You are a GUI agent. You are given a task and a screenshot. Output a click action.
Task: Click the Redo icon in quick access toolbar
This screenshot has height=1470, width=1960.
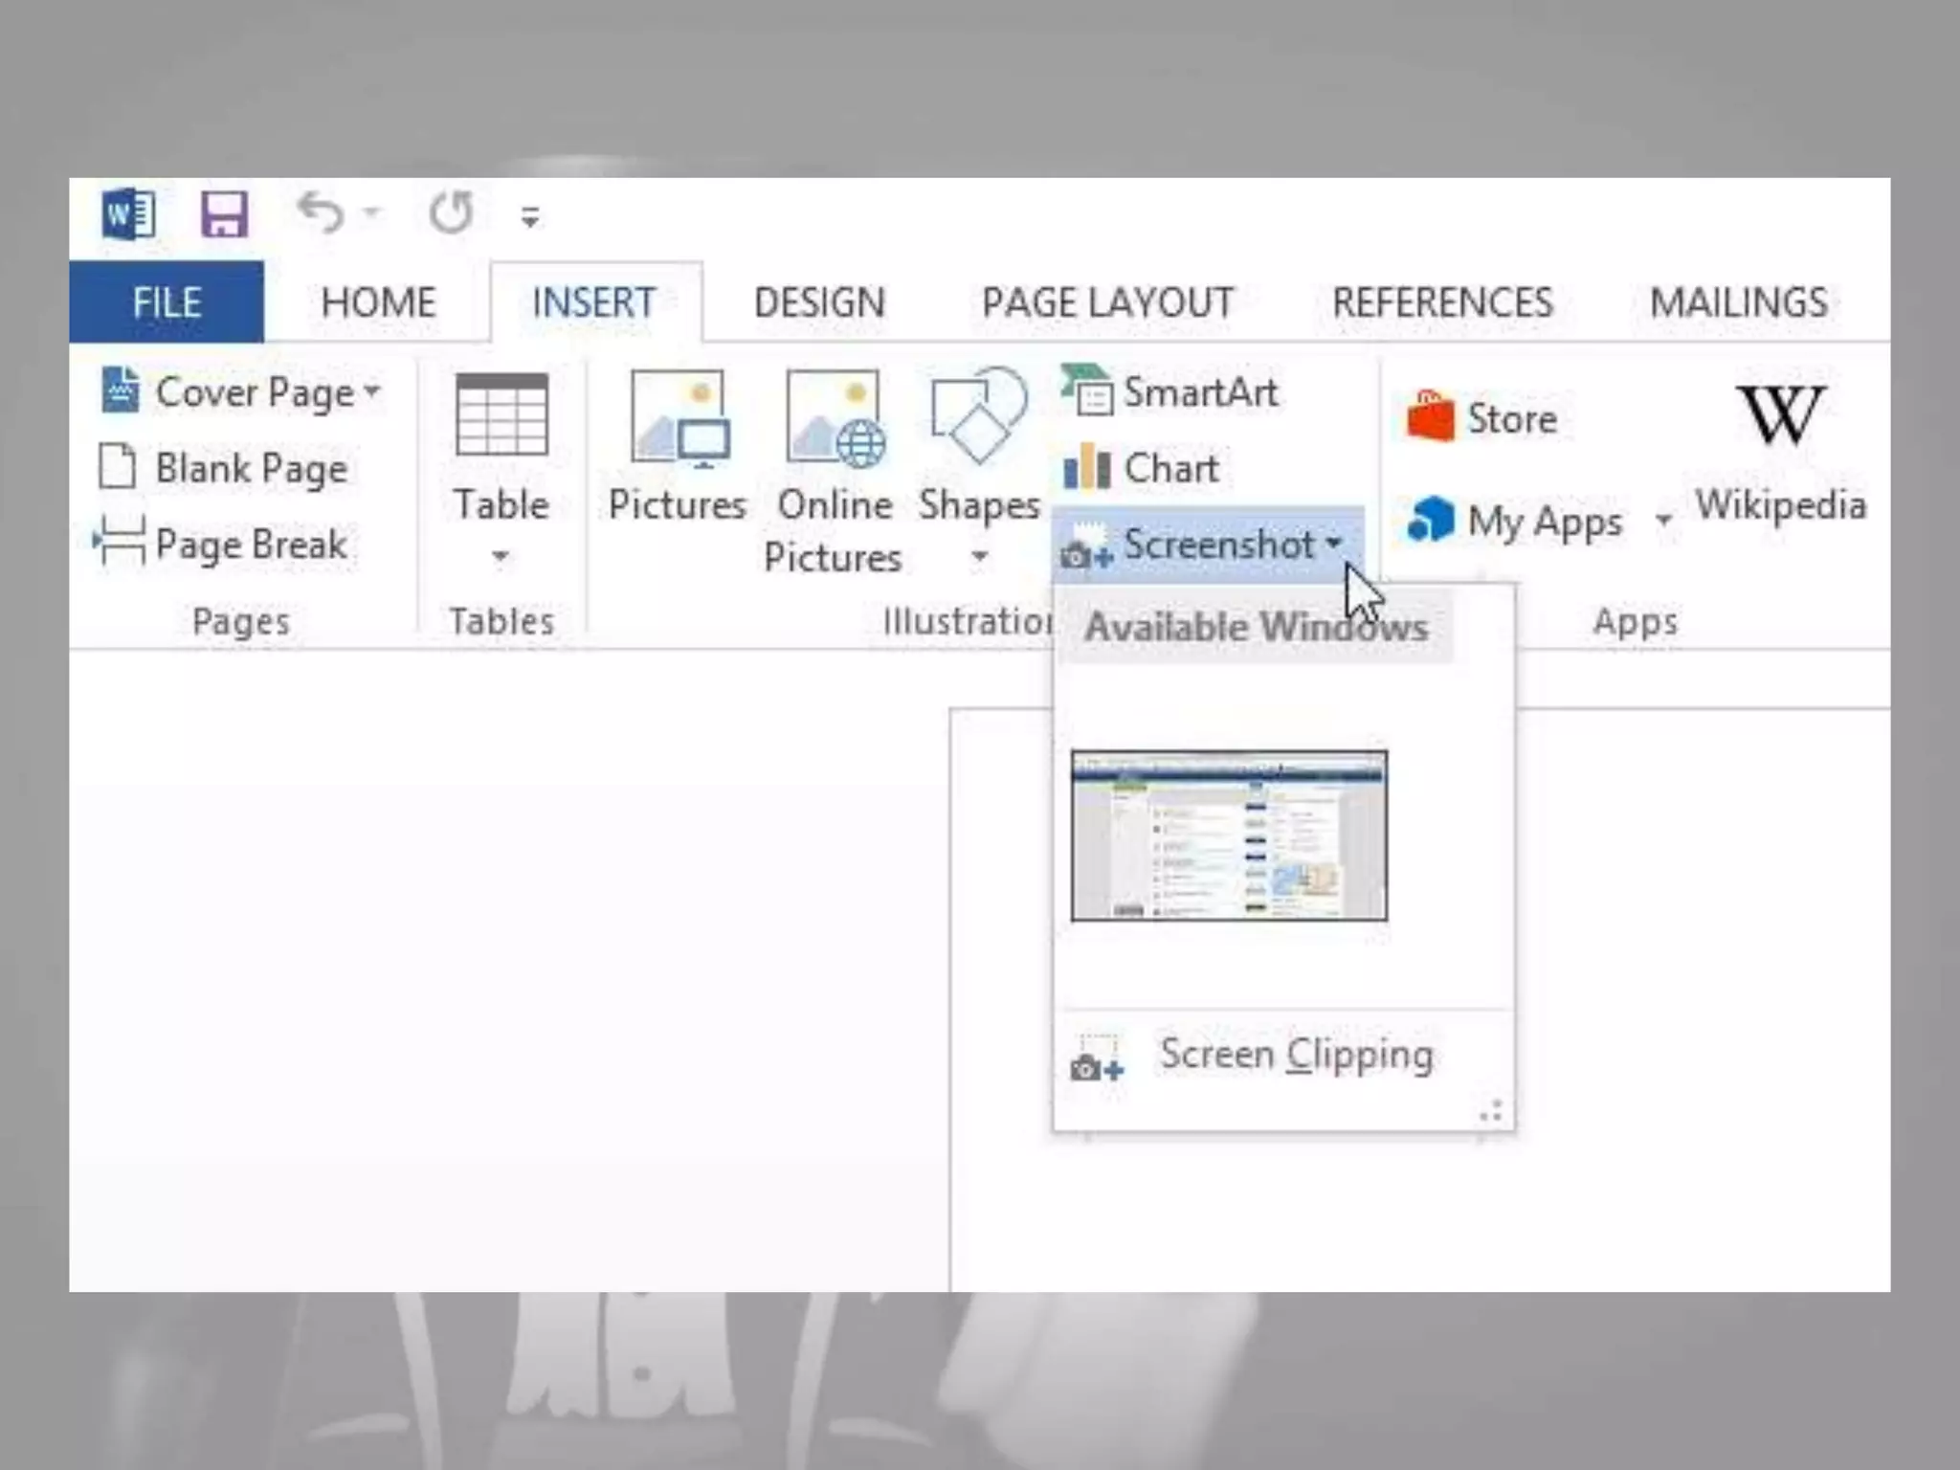point(451,212)
